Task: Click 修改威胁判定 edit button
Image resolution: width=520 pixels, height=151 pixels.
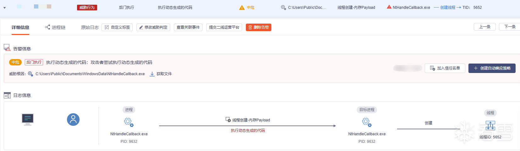Action: point(153,27)
